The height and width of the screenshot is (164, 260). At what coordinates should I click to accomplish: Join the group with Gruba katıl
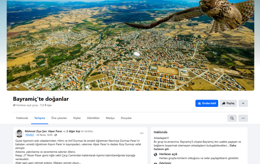click(207, 103)
